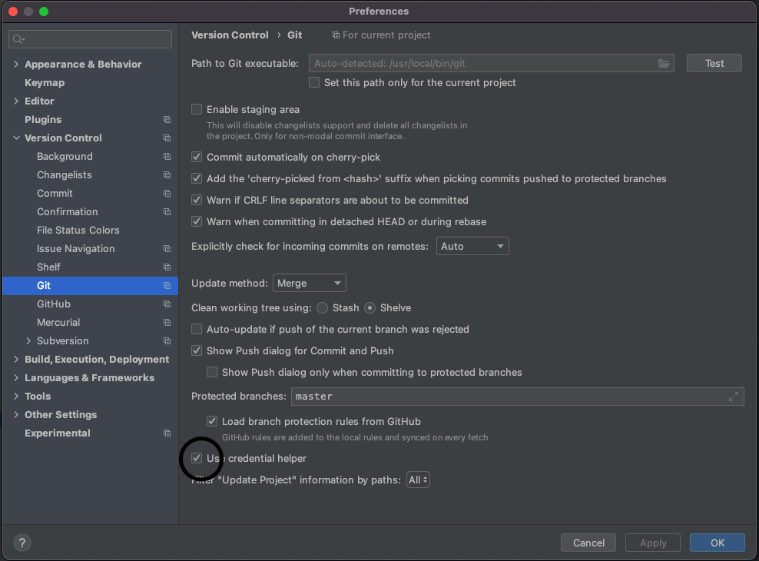Click the Test button for Git executable
Viewport: 759px width, 561px height.
click(714, 64)
